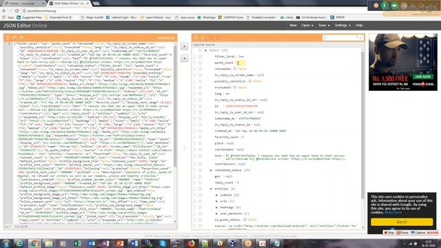Collapse the root object node

[205, 50]
